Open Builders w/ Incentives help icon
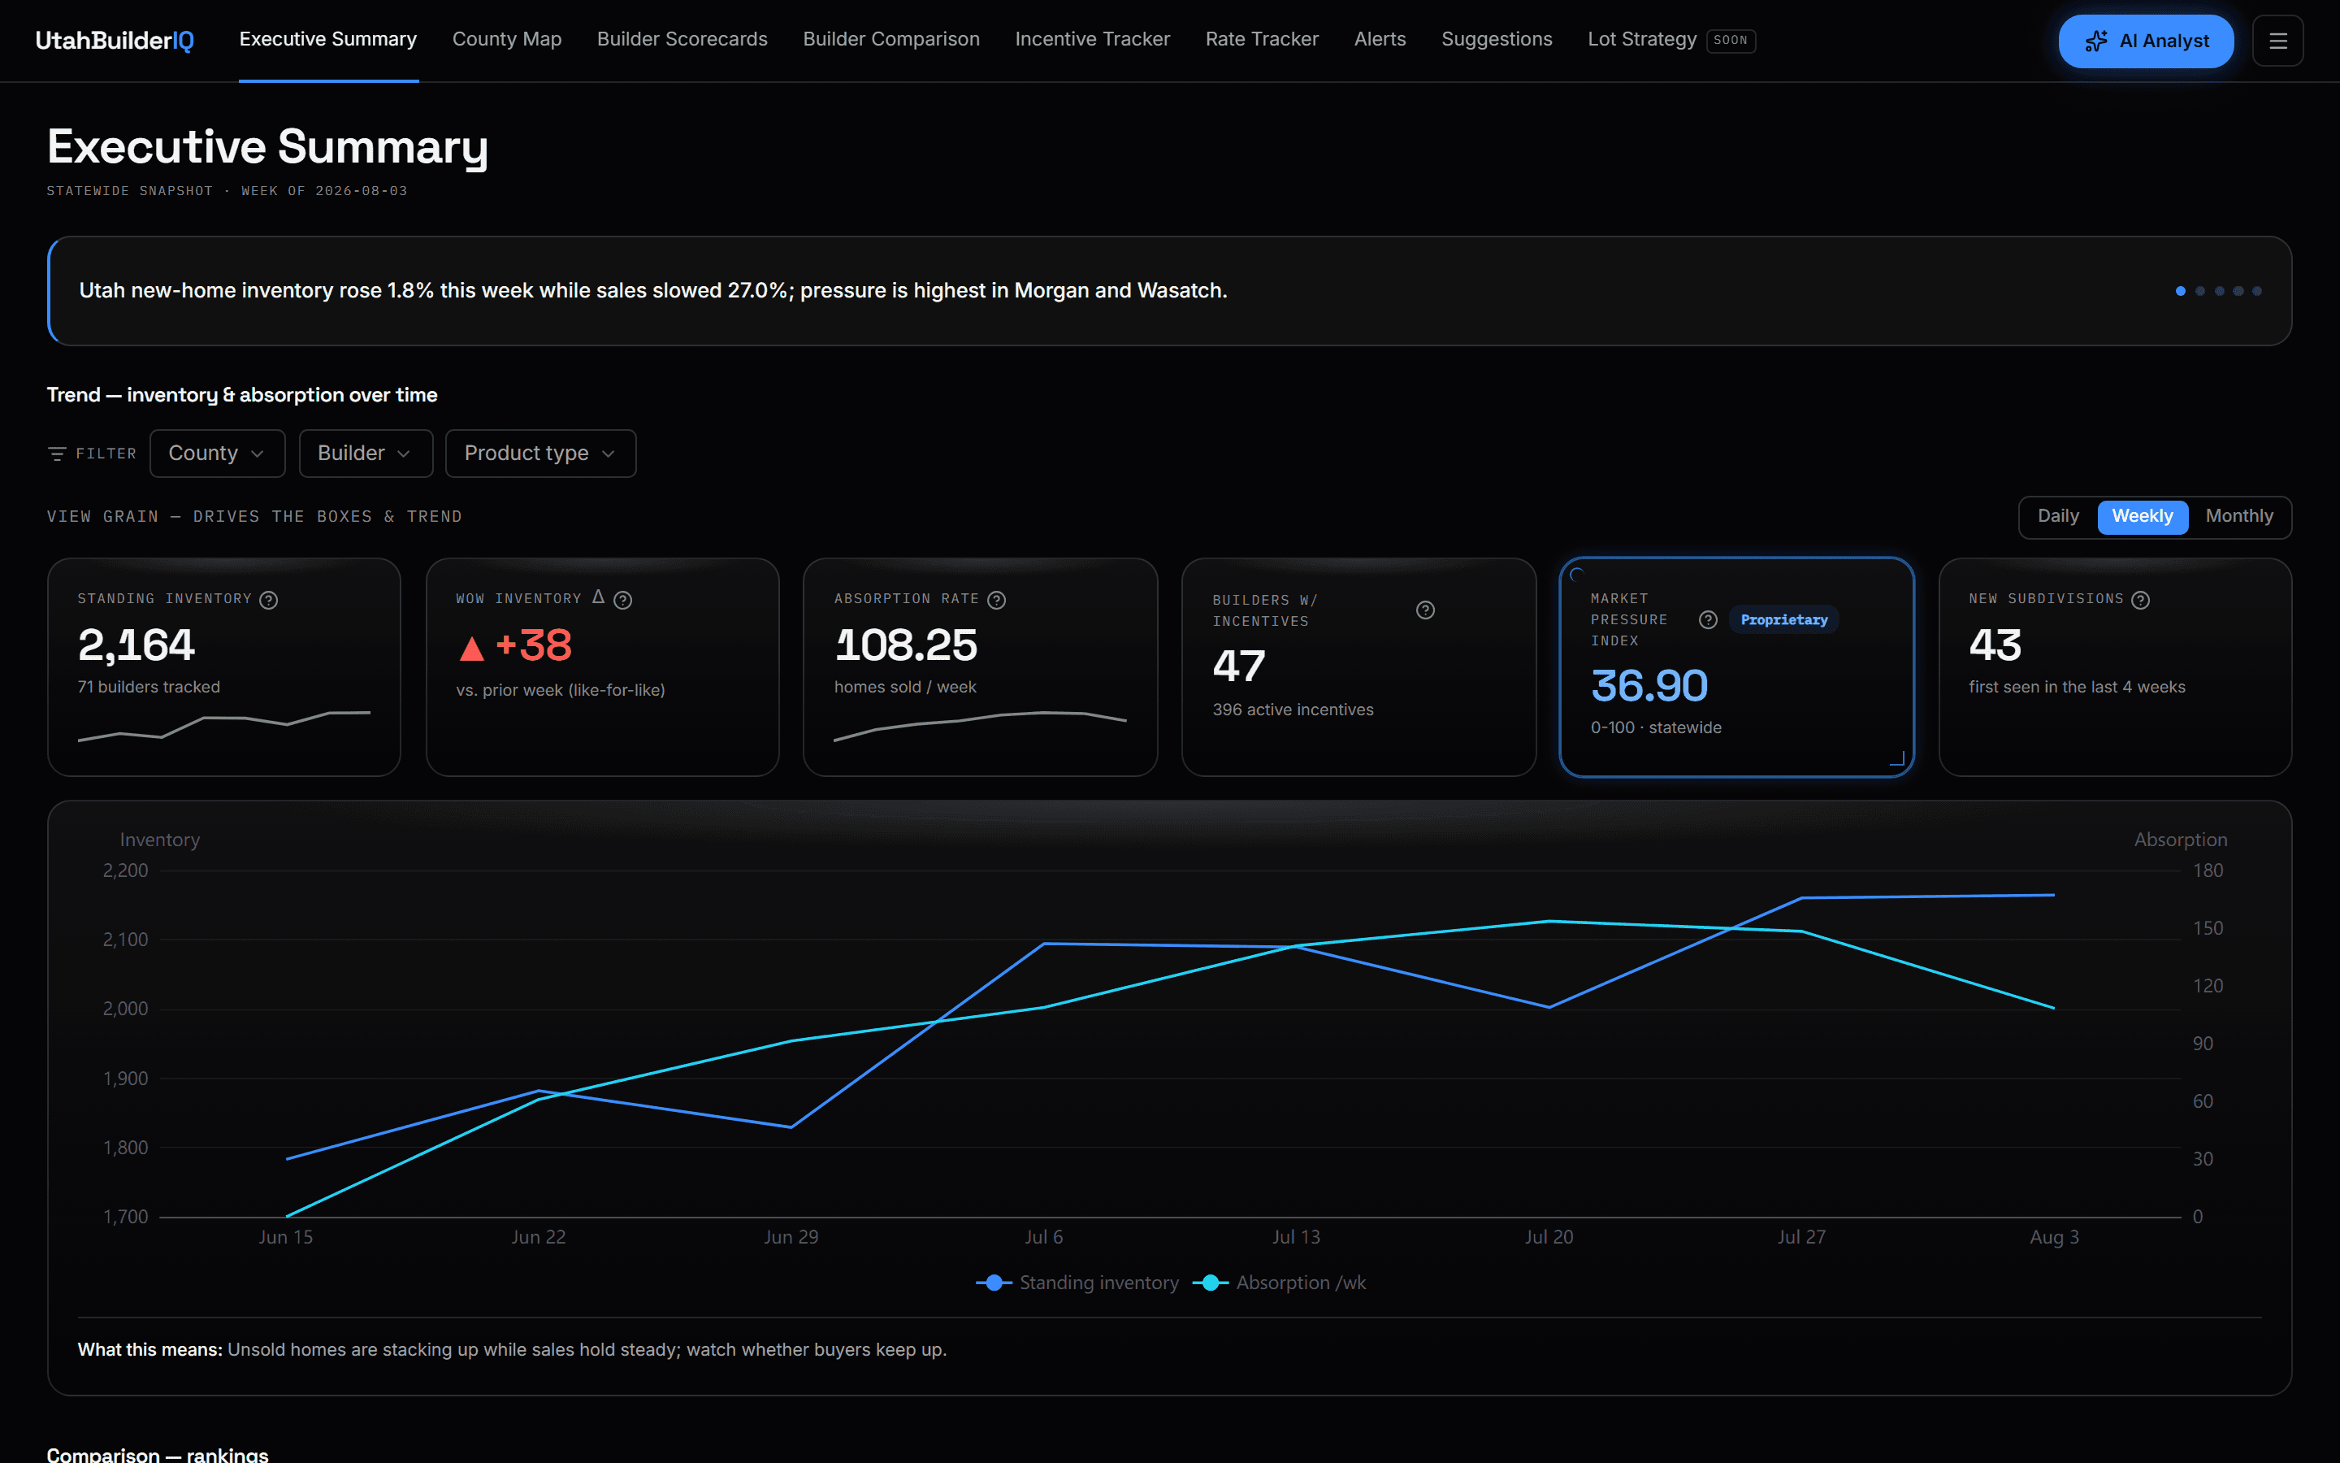This screenshot has width=2340, height=1463. (1424, 610)
